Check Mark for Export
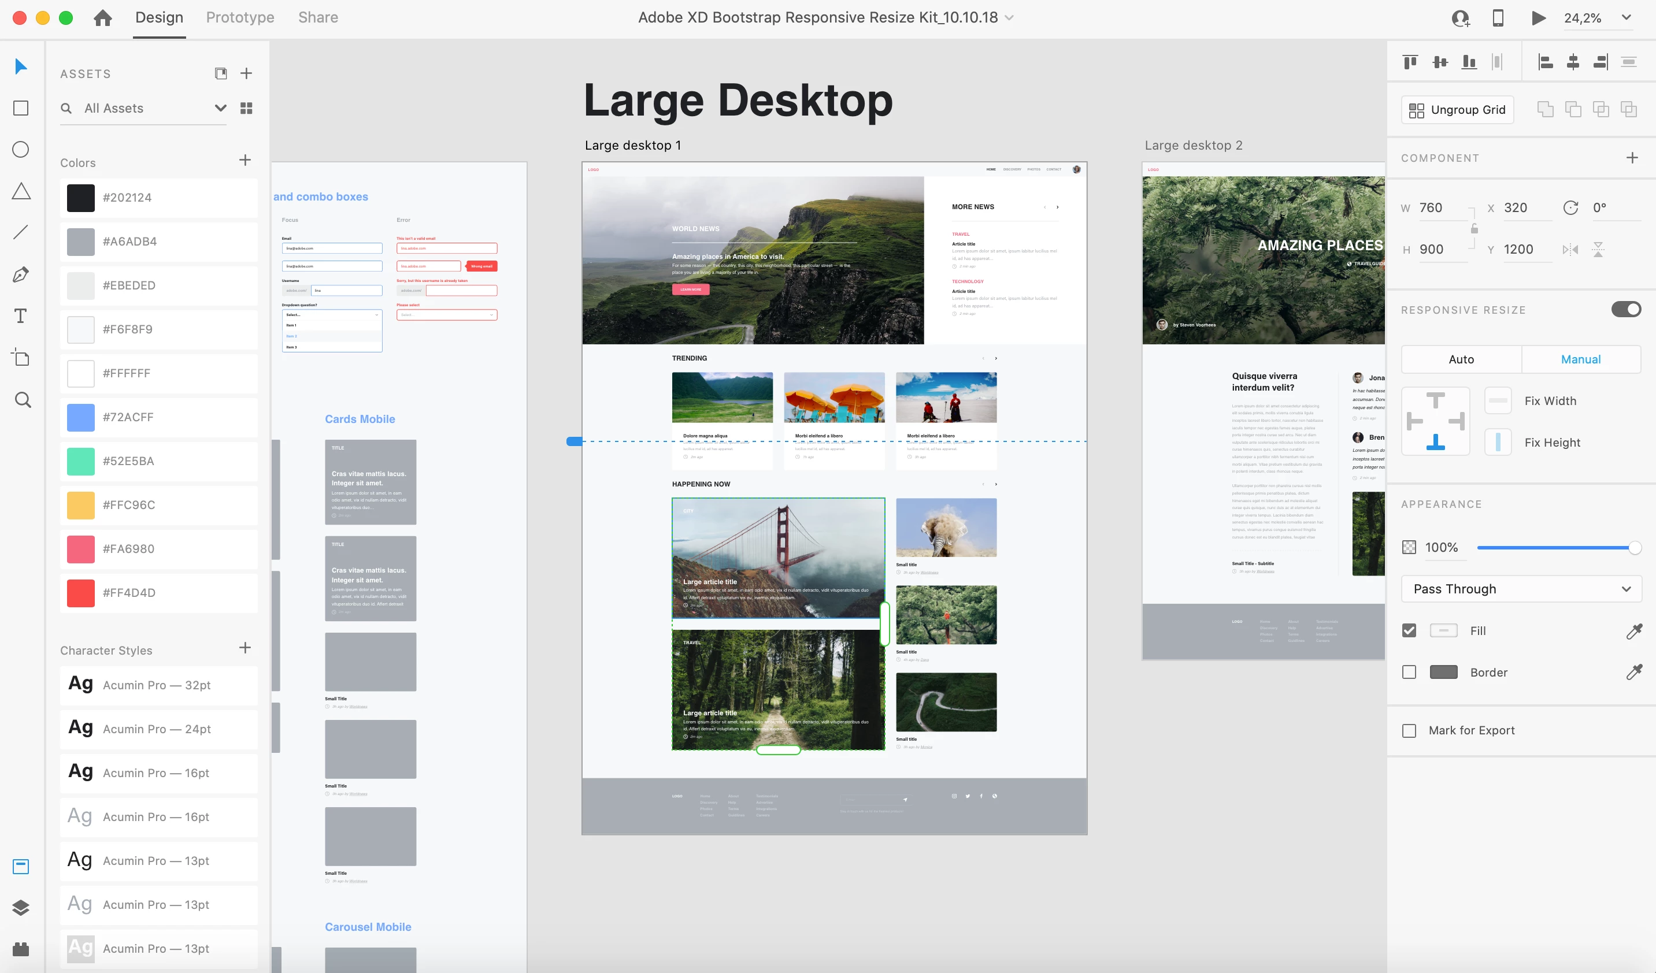The height and width of the screenshot is (973, 1656). click(x=1409, y=730)
